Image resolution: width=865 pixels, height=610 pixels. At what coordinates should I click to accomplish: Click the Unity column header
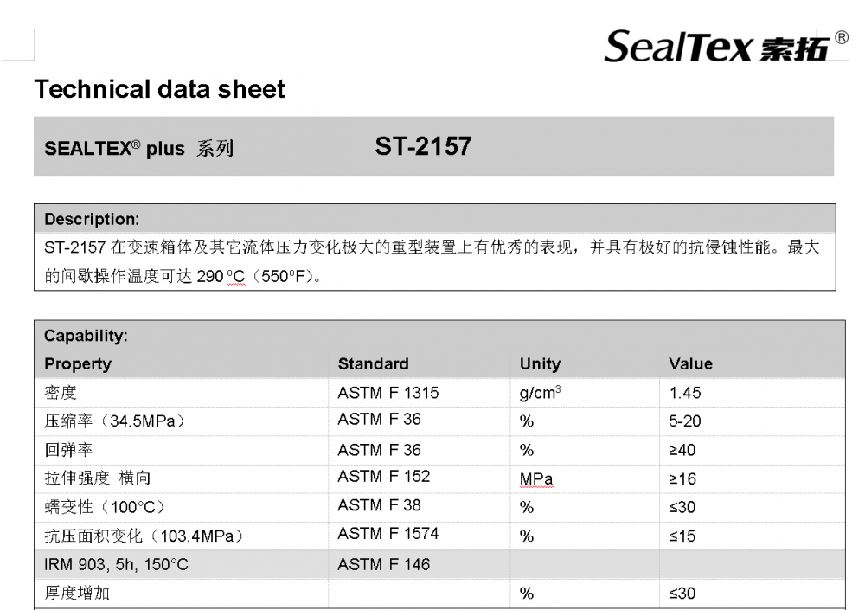tap(540, 363)
